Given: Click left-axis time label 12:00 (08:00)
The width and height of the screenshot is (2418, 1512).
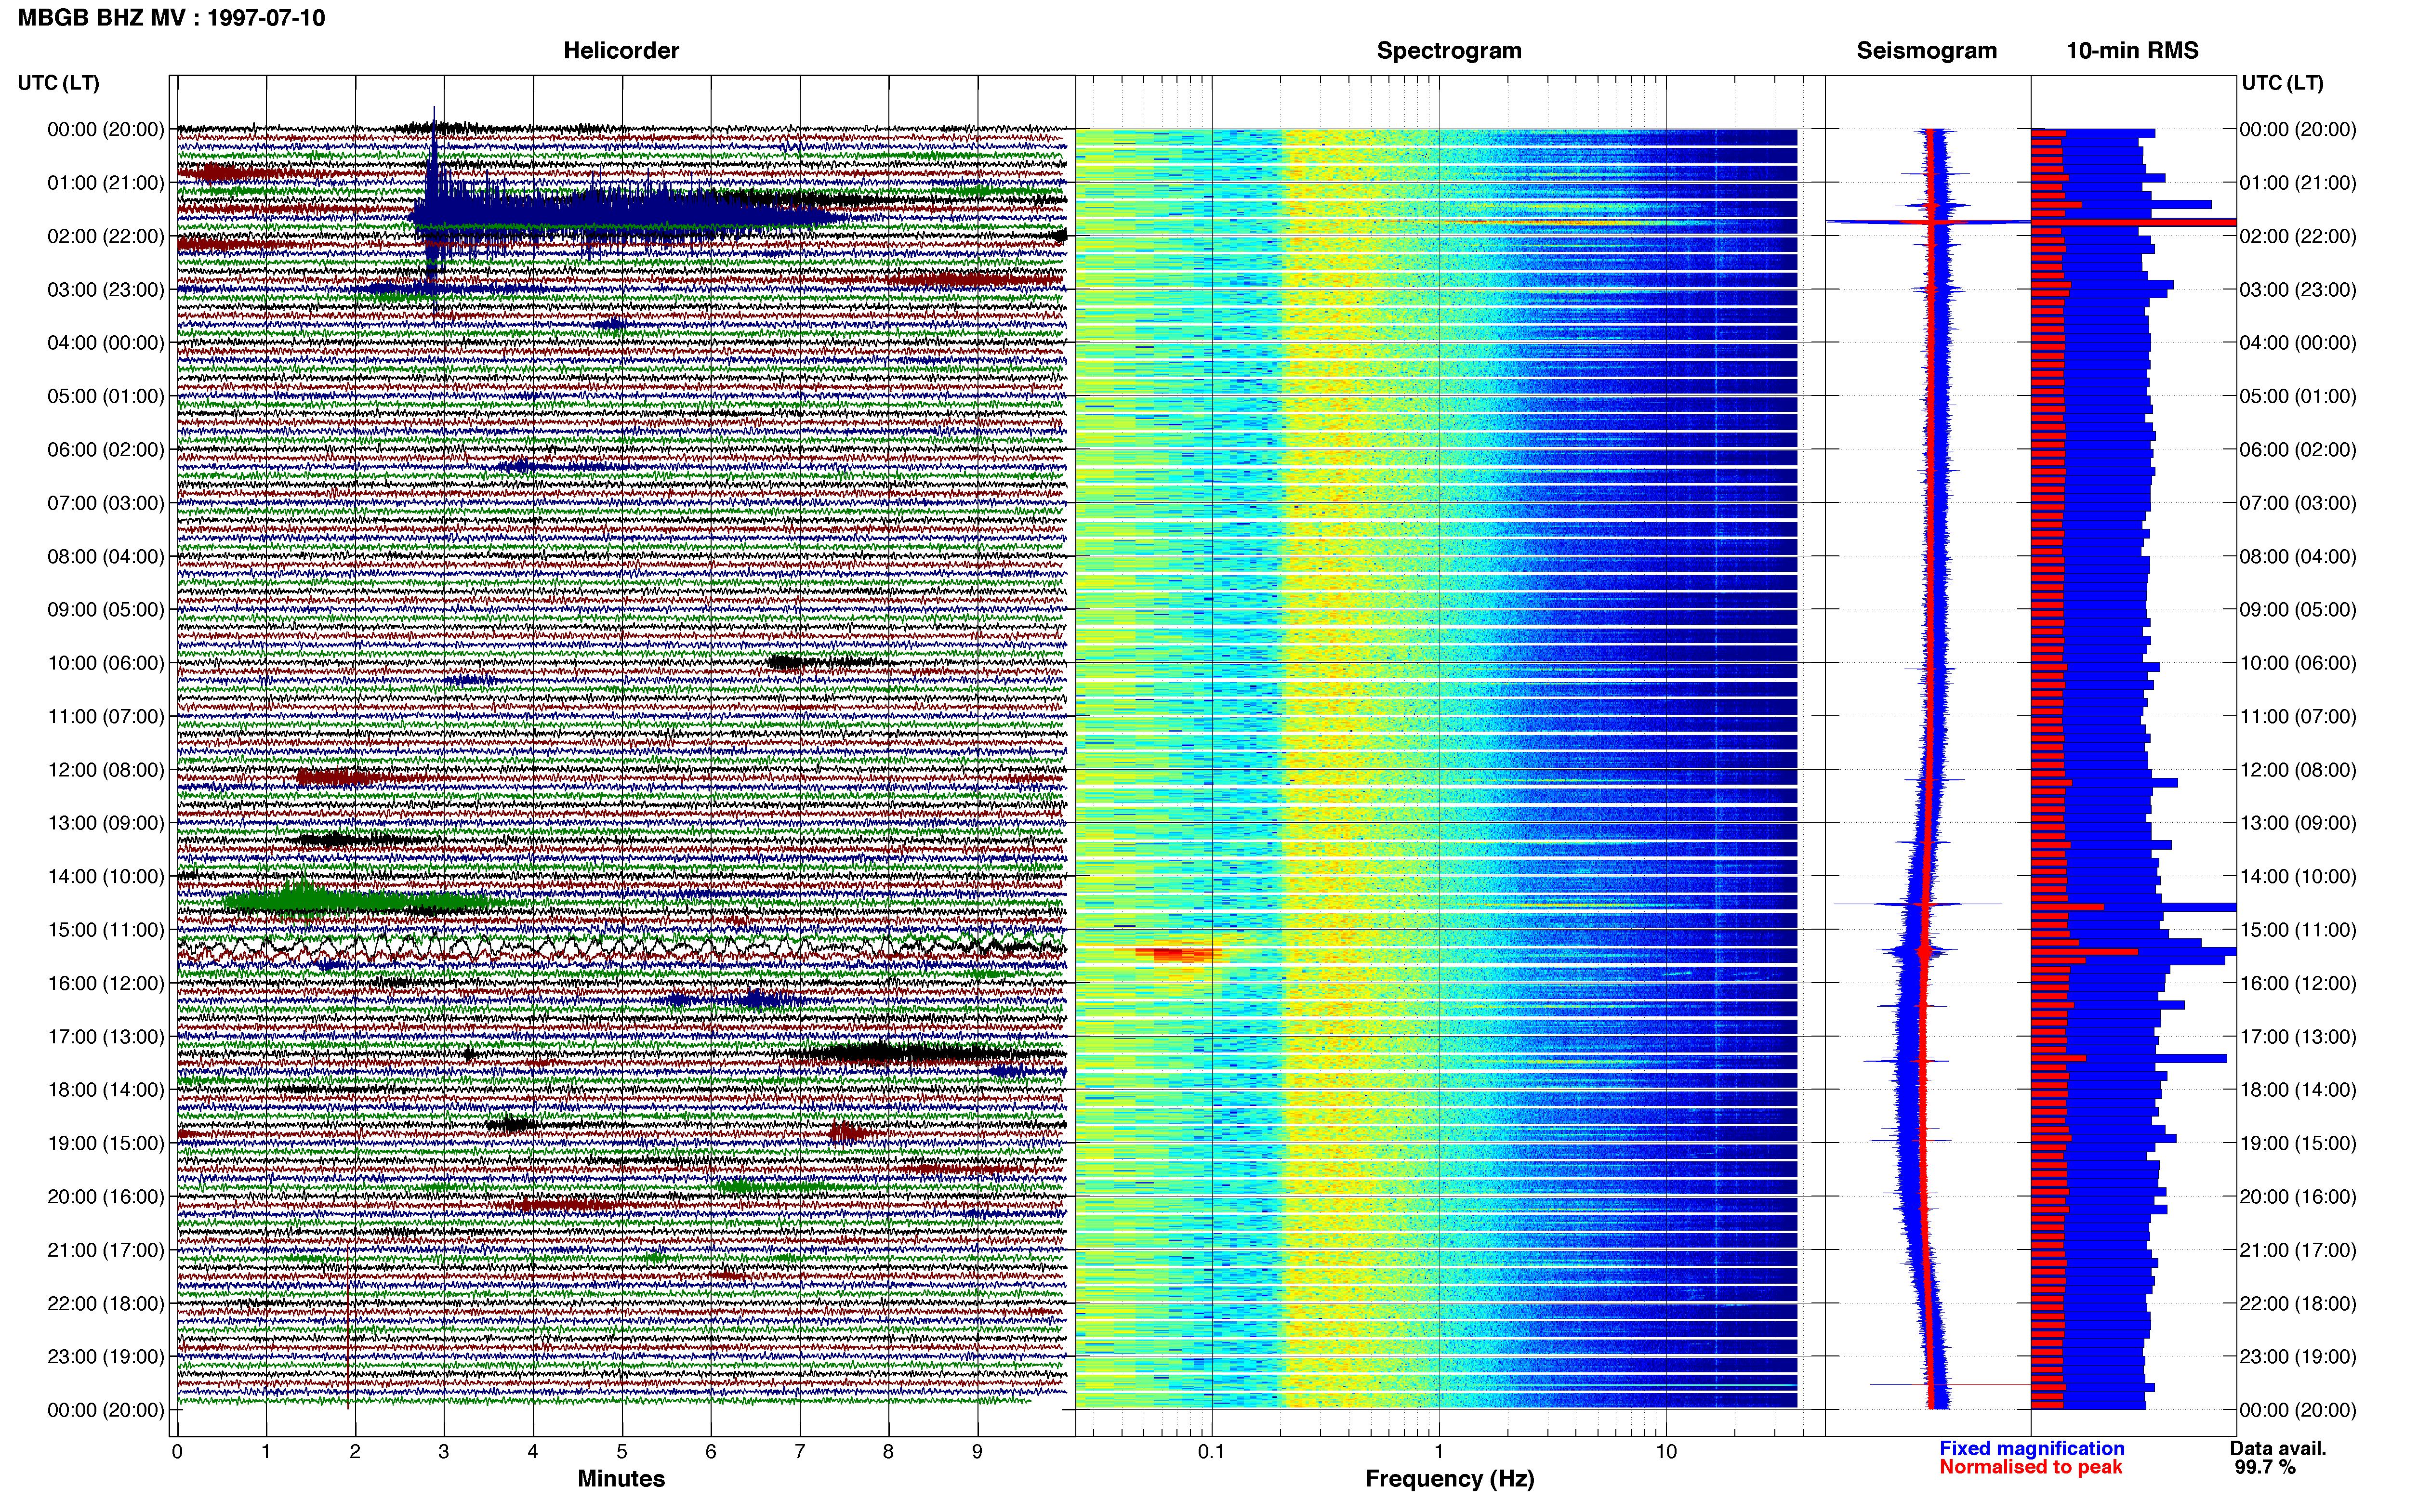Looking at the screenshot, I should coord(106,770).
